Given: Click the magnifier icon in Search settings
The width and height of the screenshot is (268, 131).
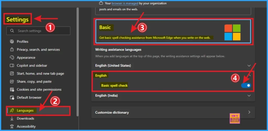Looking at the screenshot, I should tap(12, 31).
